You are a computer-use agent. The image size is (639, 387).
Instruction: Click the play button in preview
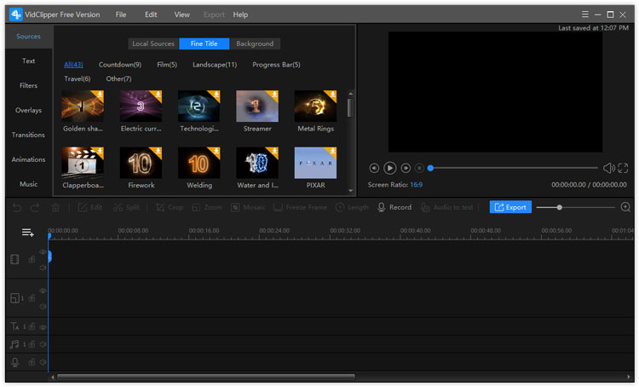pos(389,168)
